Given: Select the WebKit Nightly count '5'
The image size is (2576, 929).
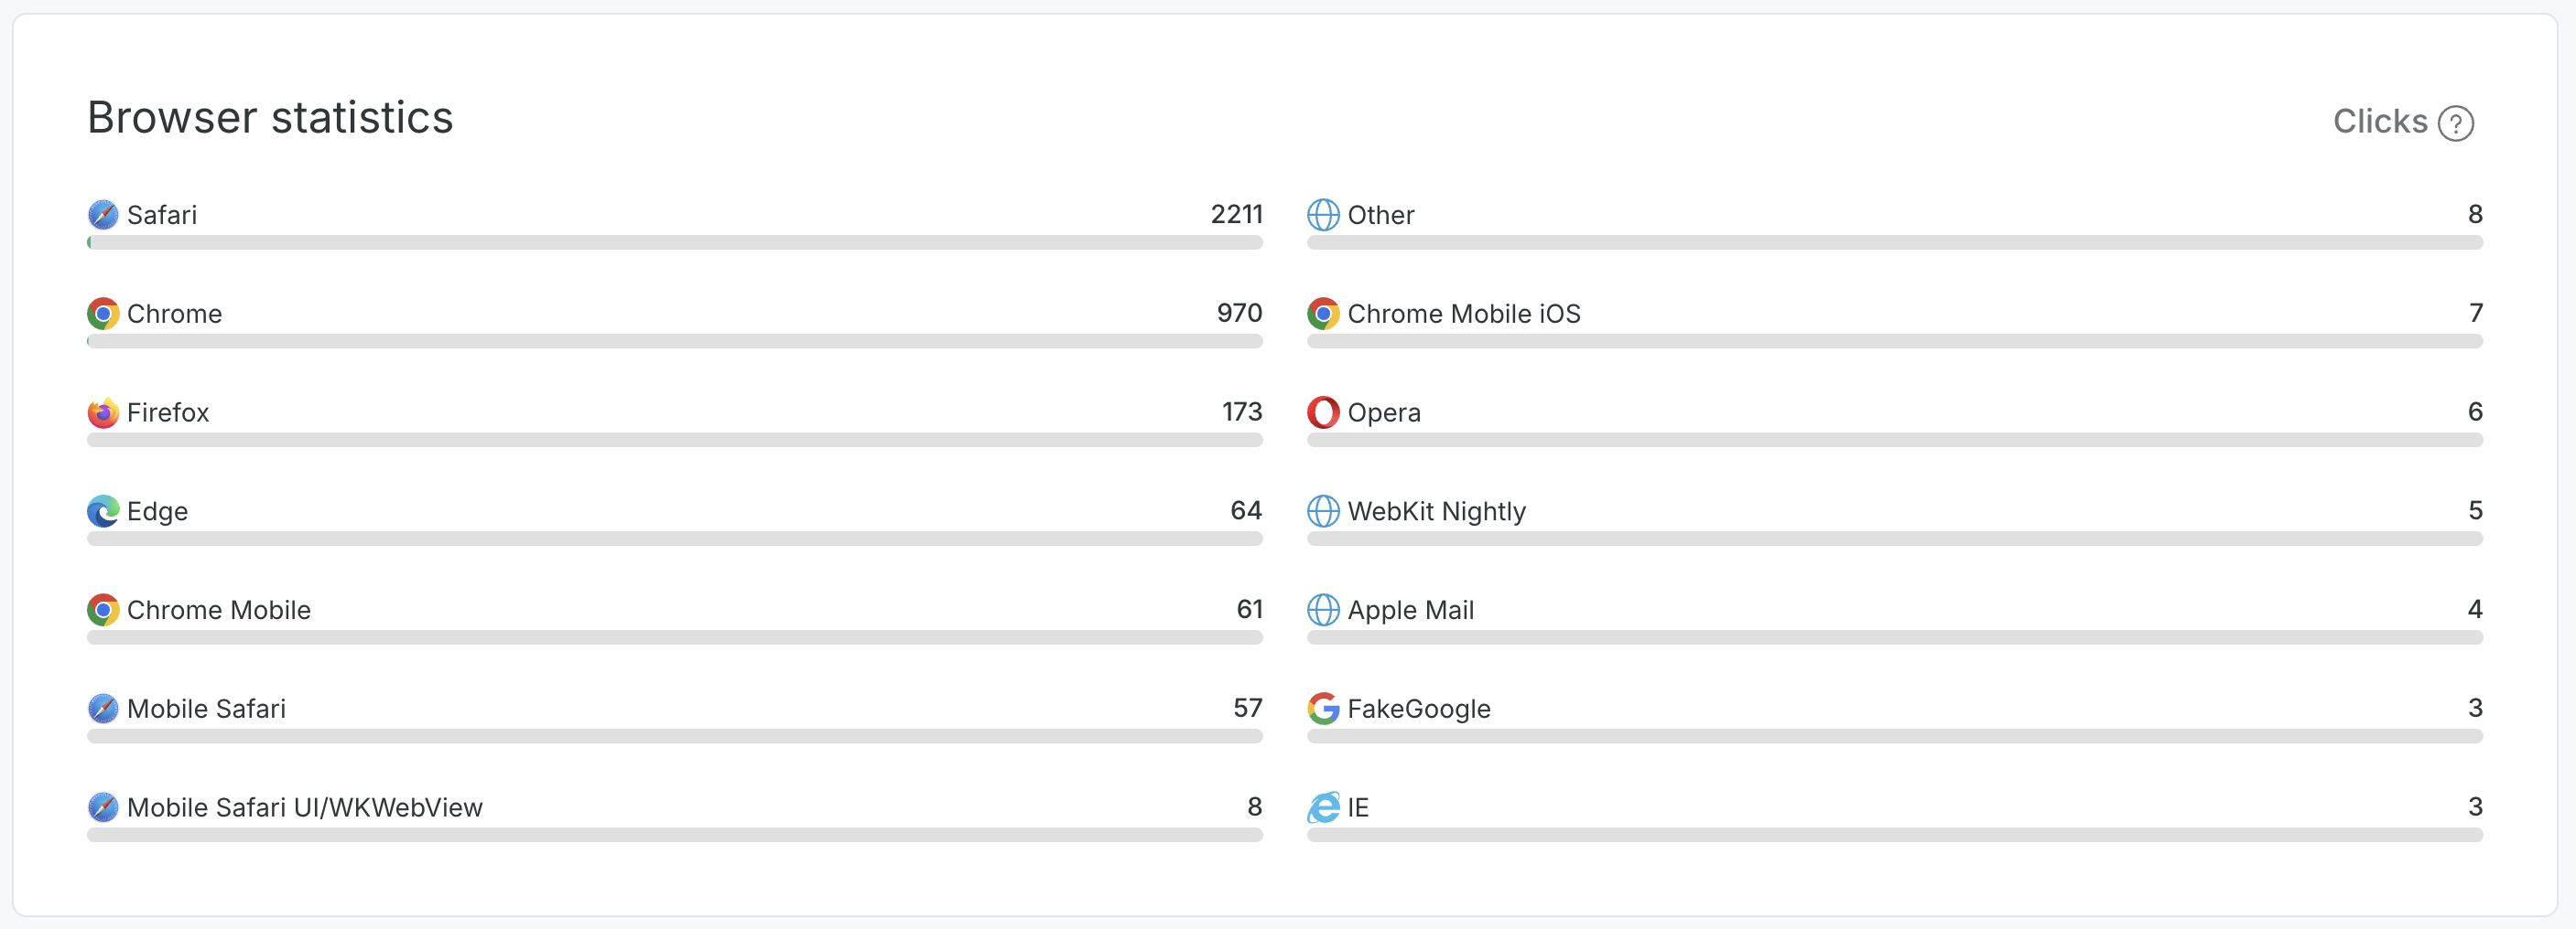Looking at the screenshot, I should pyautogui.click(x=2476, y=510).
